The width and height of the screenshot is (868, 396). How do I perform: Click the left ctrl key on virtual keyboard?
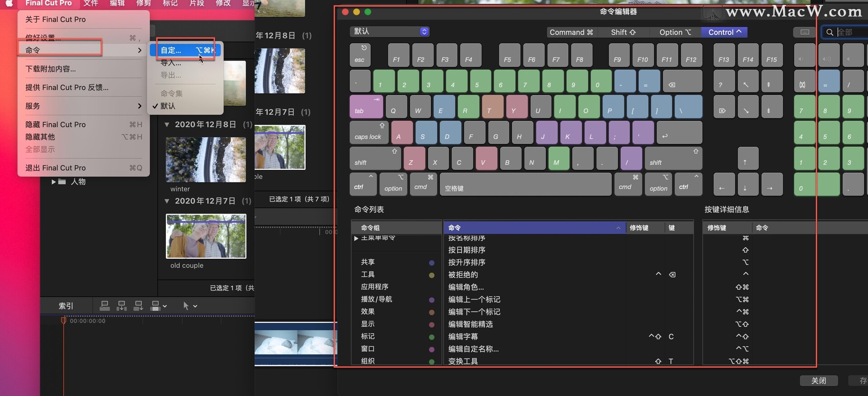click(363, 184)
